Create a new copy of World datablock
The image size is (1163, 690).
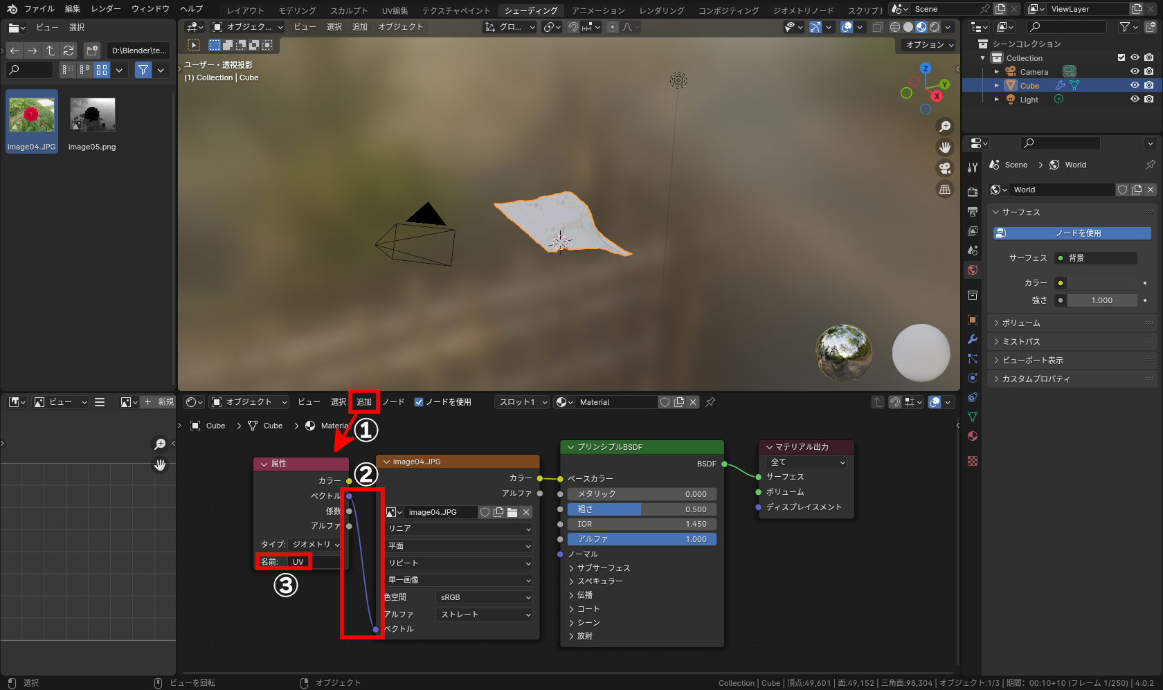(x=1137, y=190)
